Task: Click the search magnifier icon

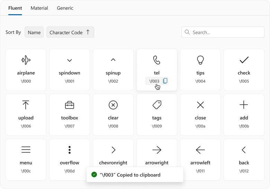Action: [187, 32]
